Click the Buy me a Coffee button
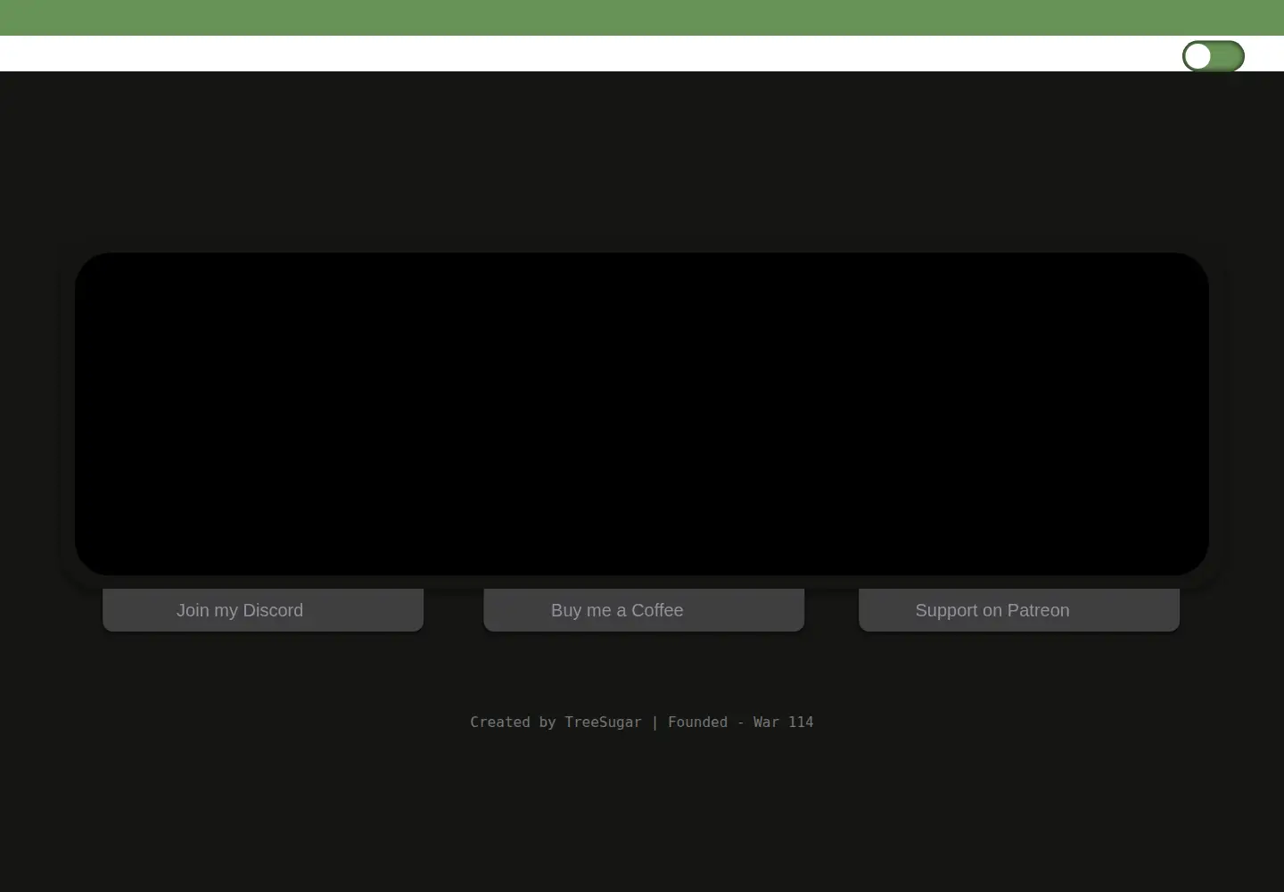Screen dimensions: 1284x892 (x=644, y=610)
